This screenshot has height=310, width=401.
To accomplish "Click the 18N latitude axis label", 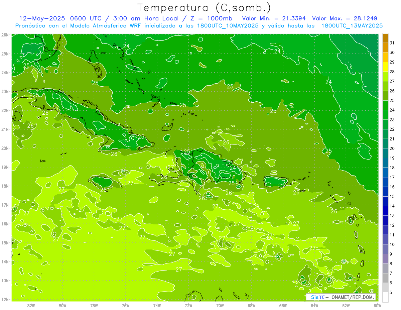I will pos(5,186).
